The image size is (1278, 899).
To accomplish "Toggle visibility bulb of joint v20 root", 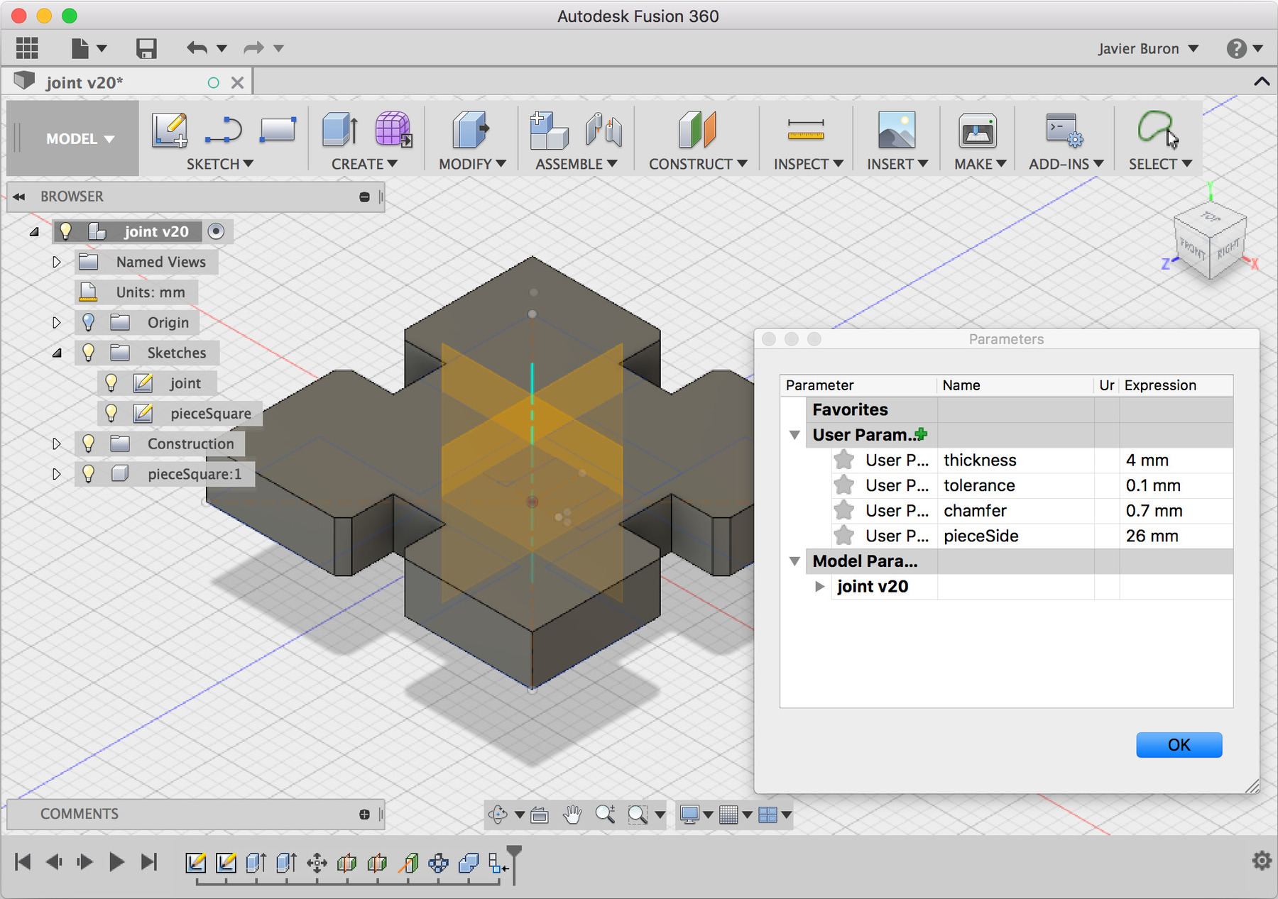I will (x=66, y=231).
